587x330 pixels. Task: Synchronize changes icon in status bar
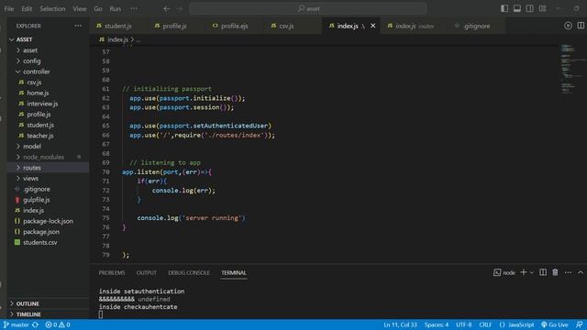click(36, 324)
